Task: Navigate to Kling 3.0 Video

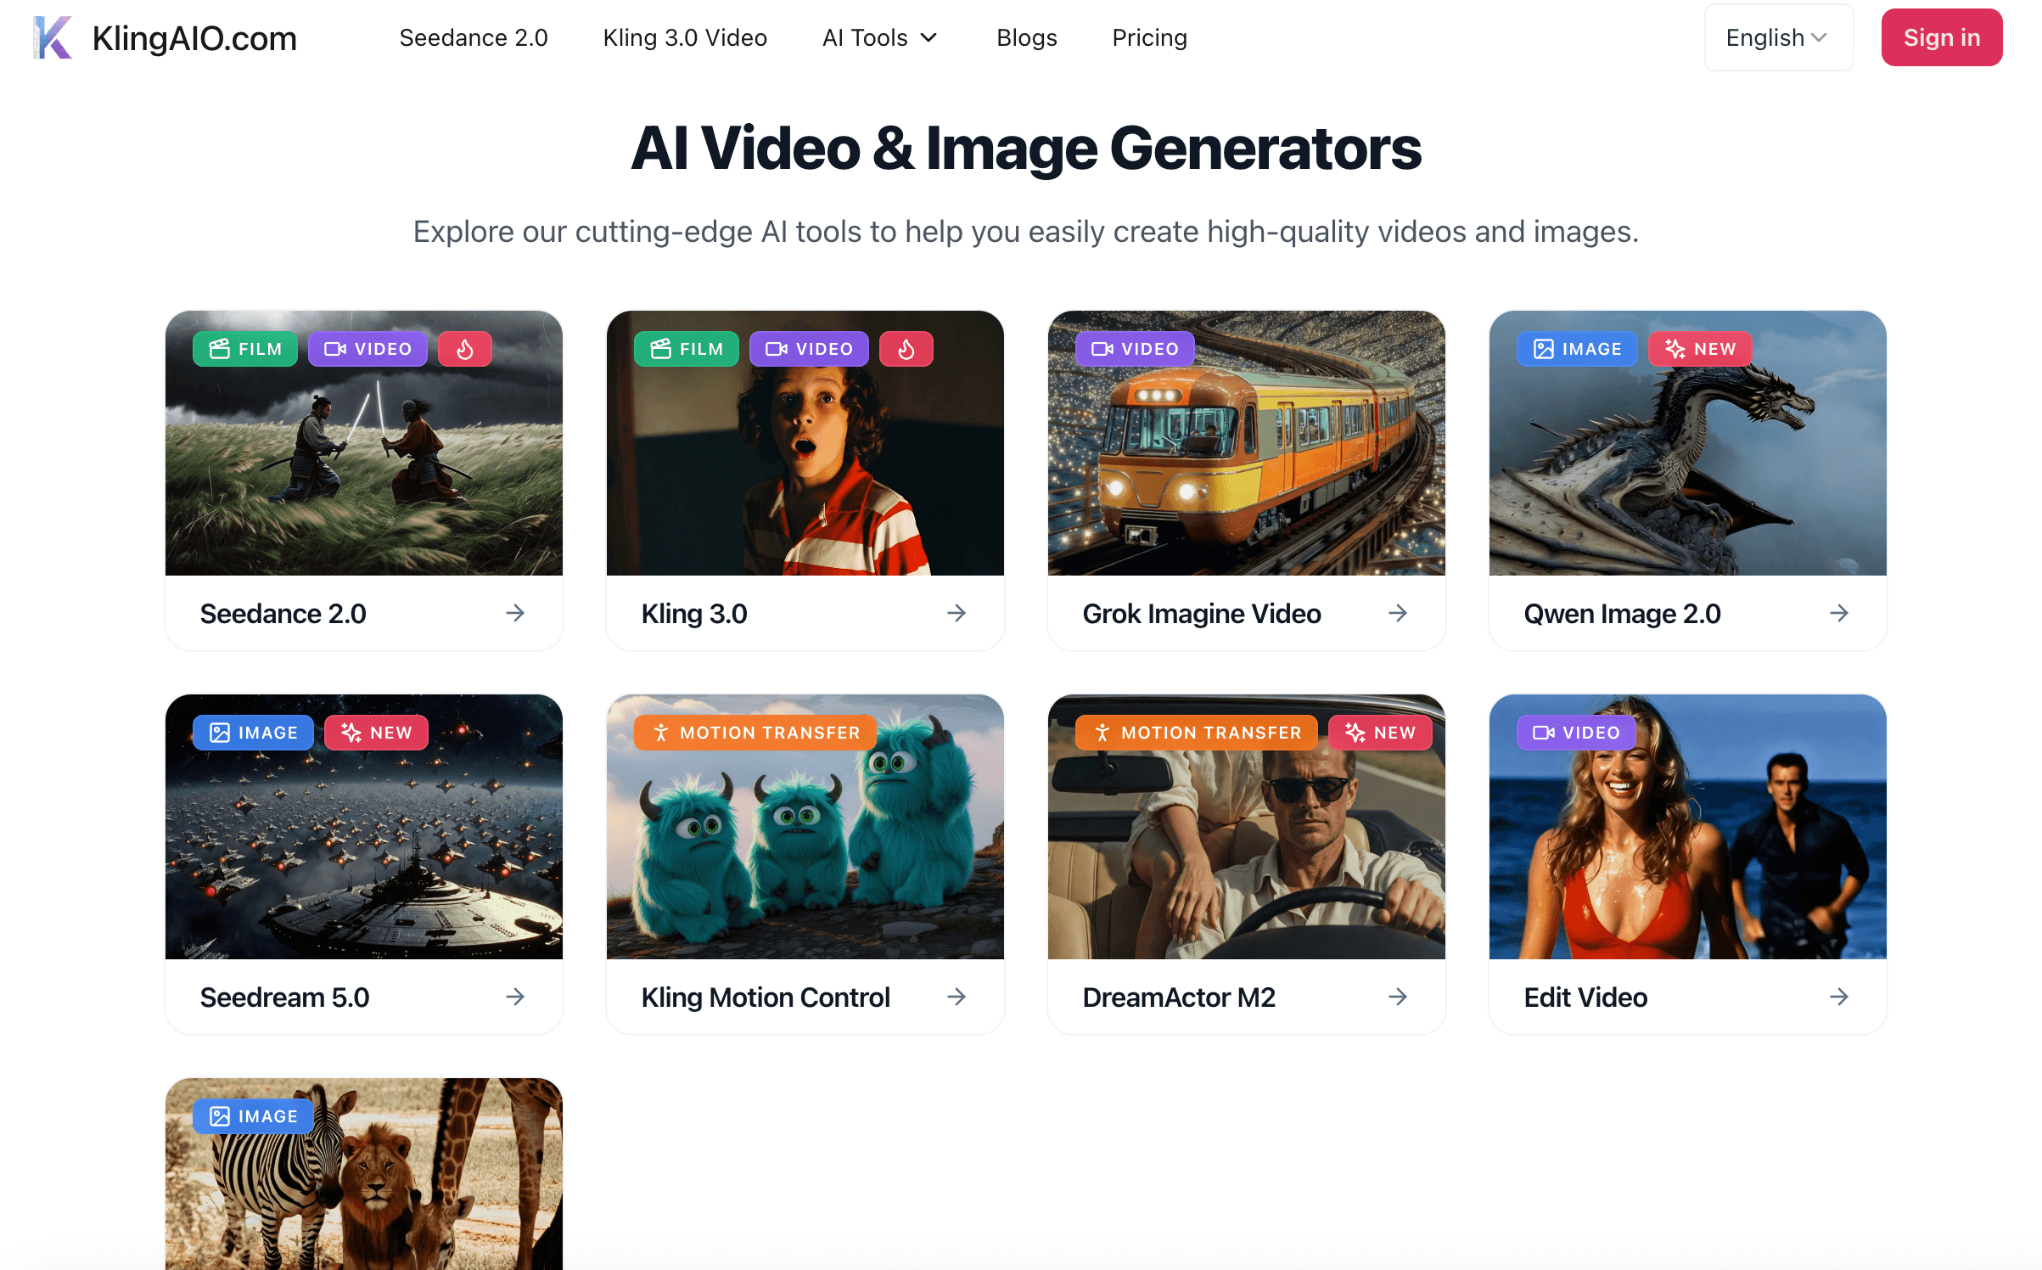Action: click(x=685, y=37)
